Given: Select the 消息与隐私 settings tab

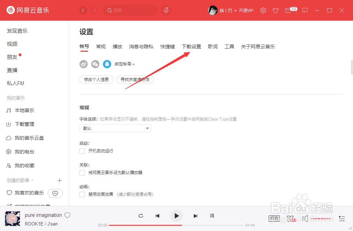Looking at the screenshot, I should pyautogui.click(x=141, y=47).
